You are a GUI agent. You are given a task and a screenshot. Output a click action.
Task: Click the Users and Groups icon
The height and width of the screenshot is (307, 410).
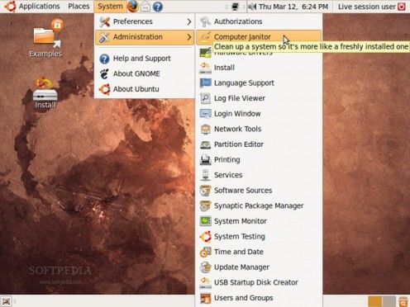205,298
